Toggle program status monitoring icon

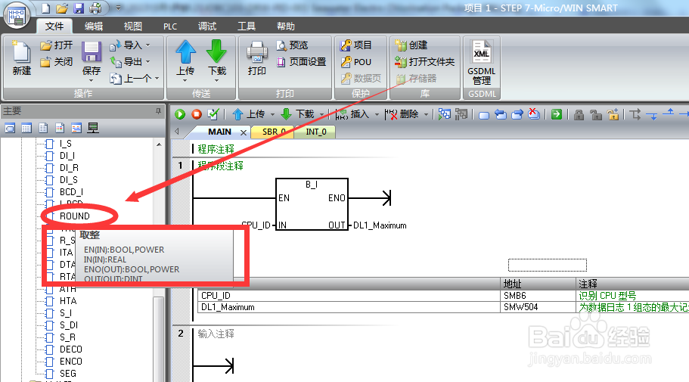click(444, 114)
